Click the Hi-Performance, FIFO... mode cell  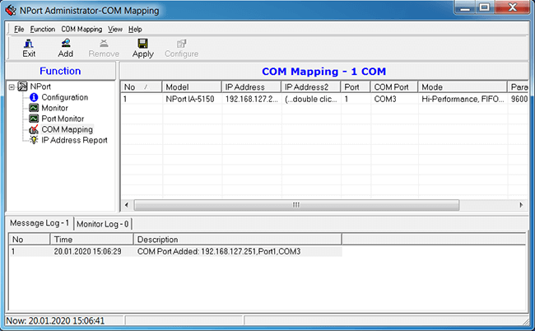(463, 99)
